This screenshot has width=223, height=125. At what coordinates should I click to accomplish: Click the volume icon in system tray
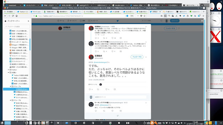(182, 123)
